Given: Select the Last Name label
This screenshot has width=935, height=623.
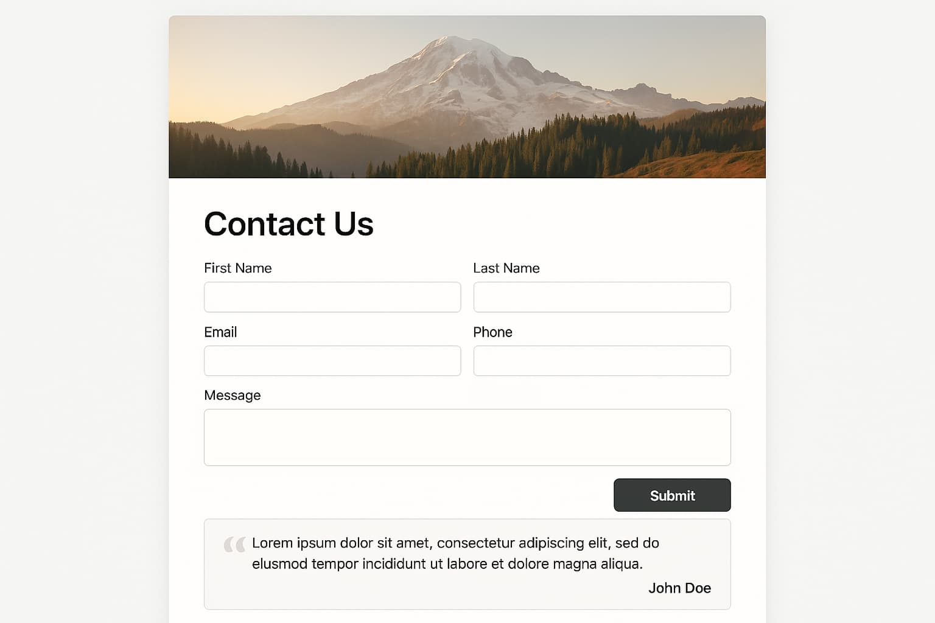Looking at the screenshot, I should 506,268.
